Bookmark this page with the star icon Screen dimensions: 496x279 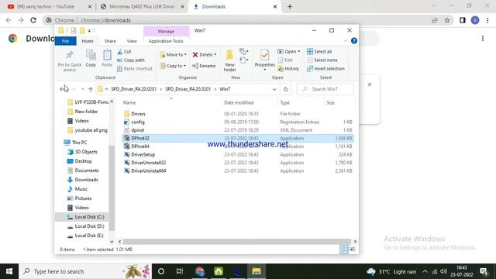[447, 20]
